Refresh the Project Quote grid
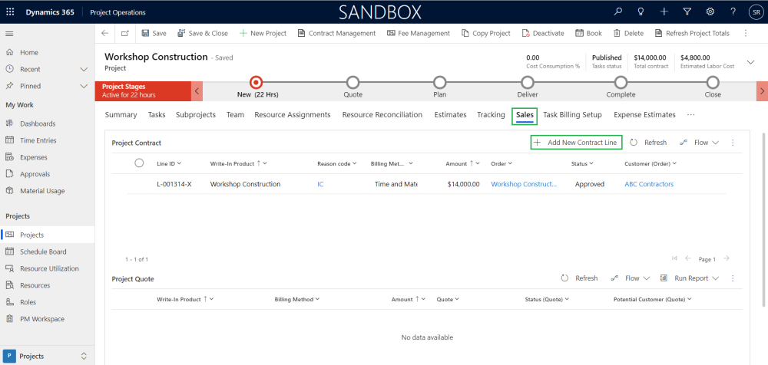This screenshot has width=768, height=365. 579,278
